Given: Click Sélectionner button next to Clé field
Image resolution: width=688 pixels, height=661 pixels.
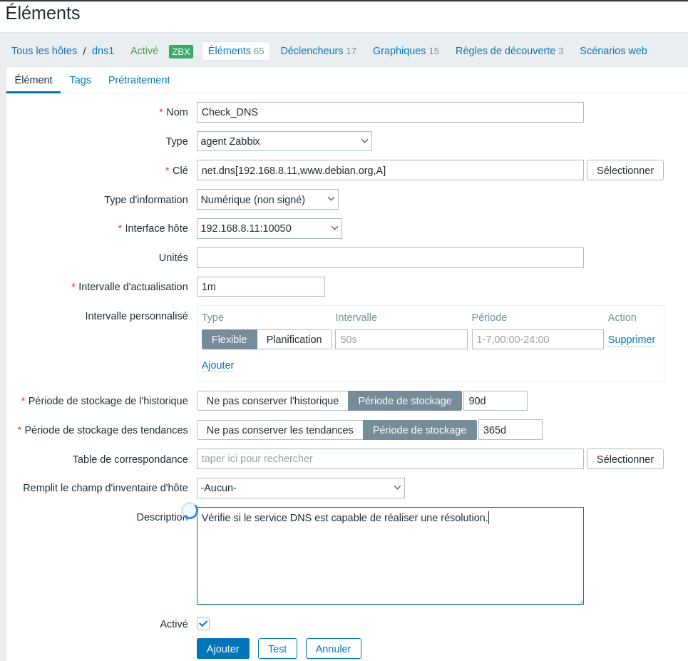Looking at the screenshot, I should pos(625,170).
